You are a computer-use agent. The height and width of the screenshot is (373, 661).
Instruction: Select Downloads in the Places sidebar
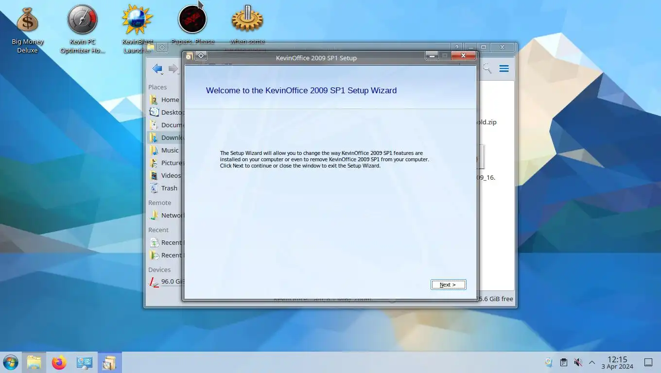point(165,137)
